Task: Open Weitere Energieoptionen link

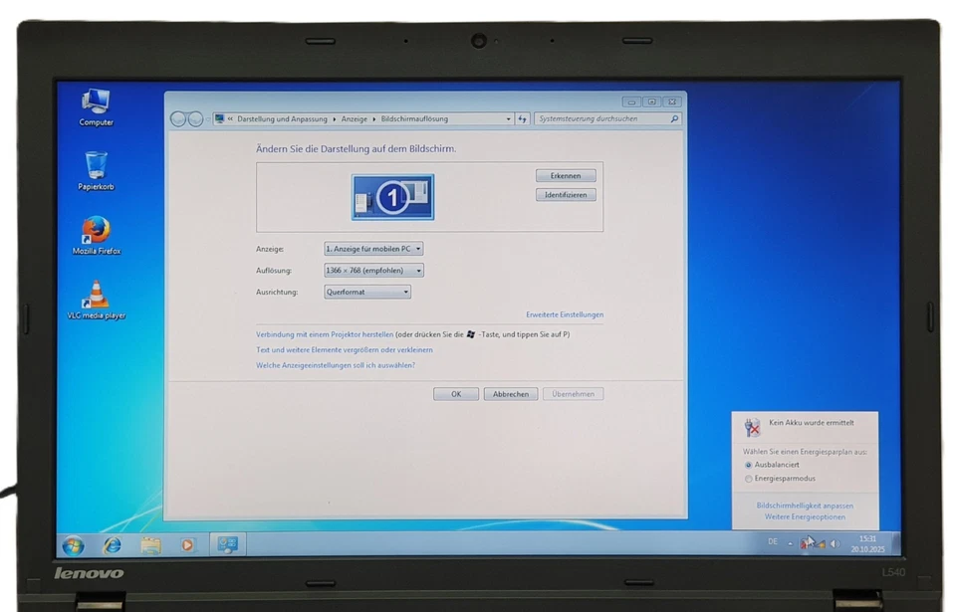Action: (805, 516)
